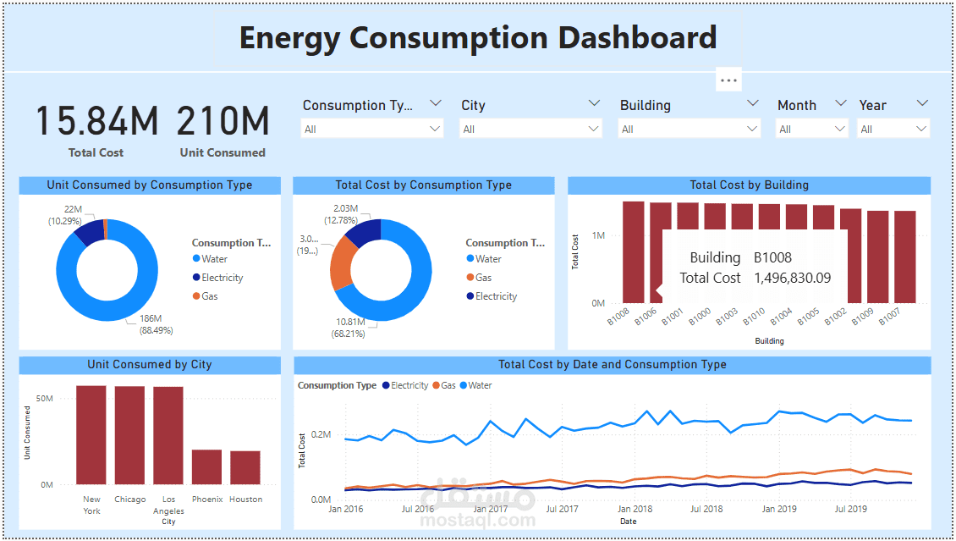Expand the Building slicer header chevron
This screenshot has height=541, width=956.
753,103
